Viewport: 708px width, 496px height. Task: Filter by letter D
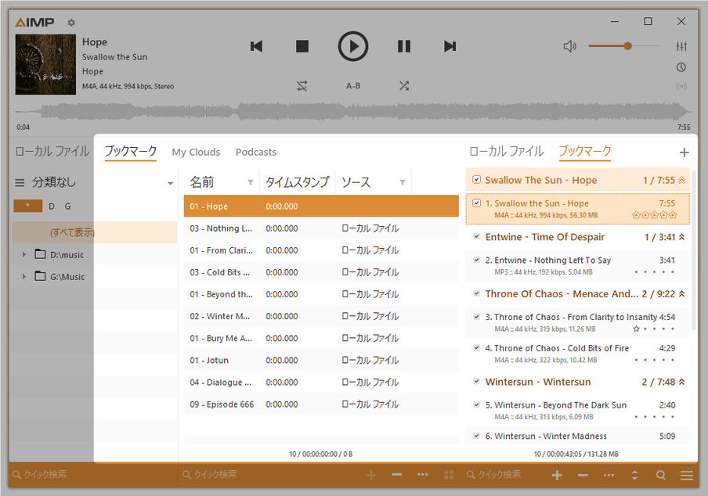coord(52,207)
